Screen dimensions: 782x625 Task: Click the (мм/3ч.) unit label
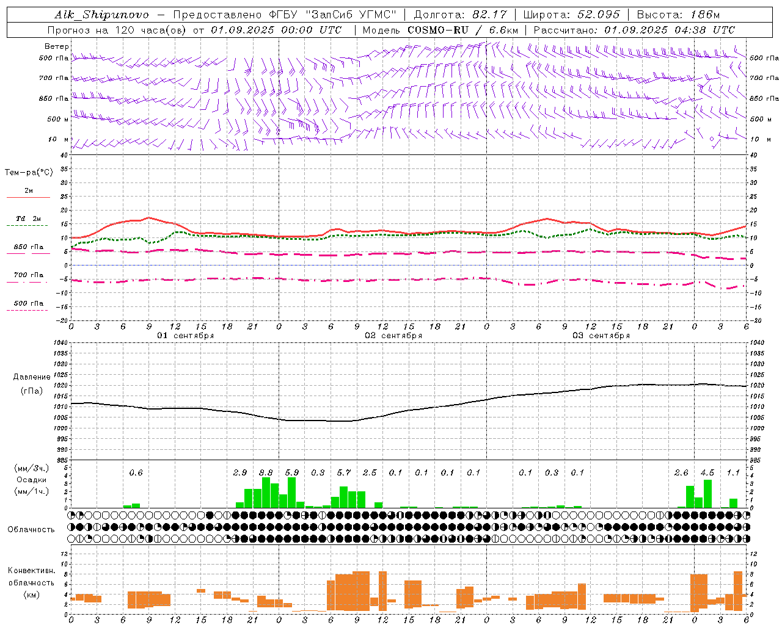(32, 468)
